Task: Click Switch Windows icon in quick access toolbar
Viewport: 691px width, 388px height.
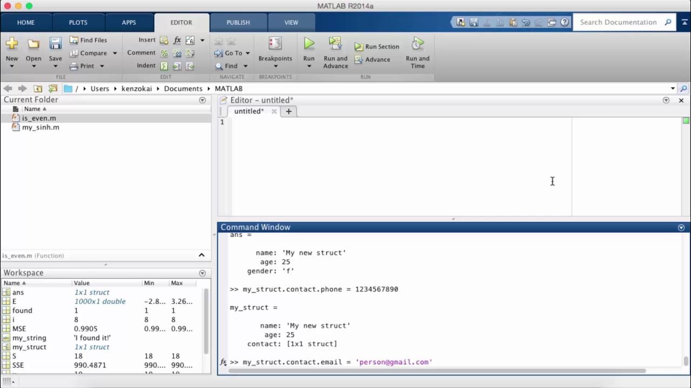Action: coord(552,22)
